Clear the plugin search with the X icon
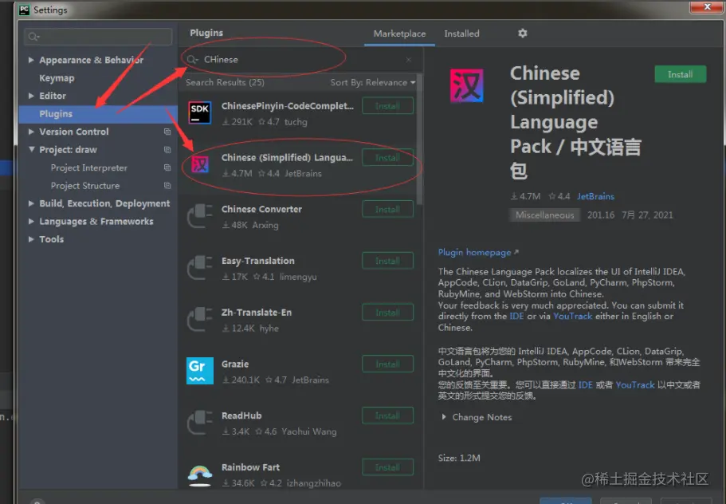This screenshot has width=726, height=504. click(x=408, y=60)
